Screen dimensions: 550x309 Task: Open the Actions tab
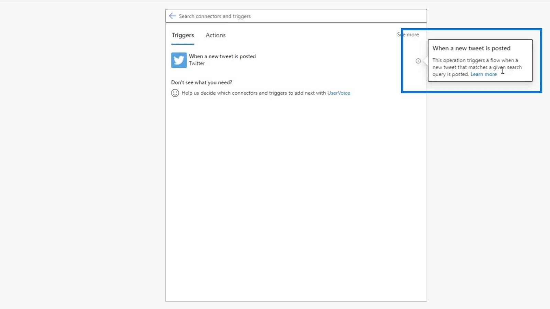coord(216,35)
